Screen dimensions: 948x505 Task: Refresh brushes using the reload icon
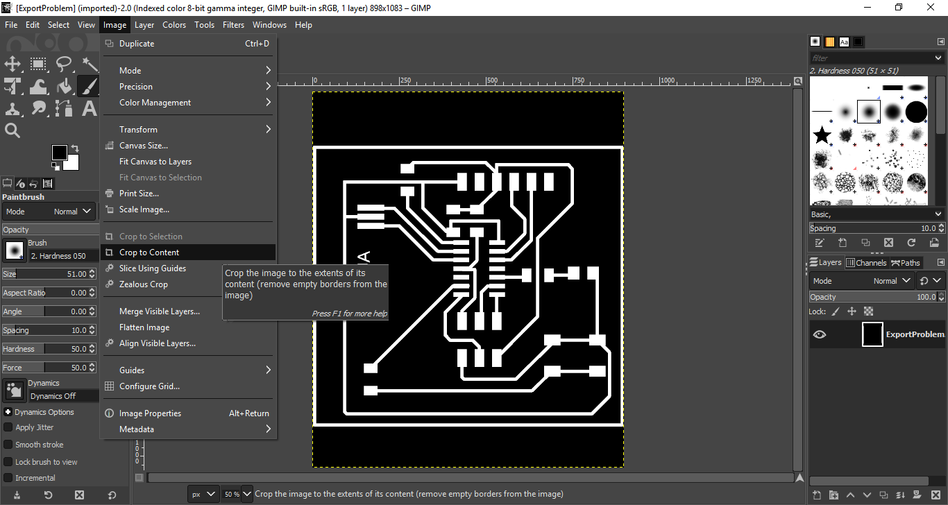click(911, 243)
